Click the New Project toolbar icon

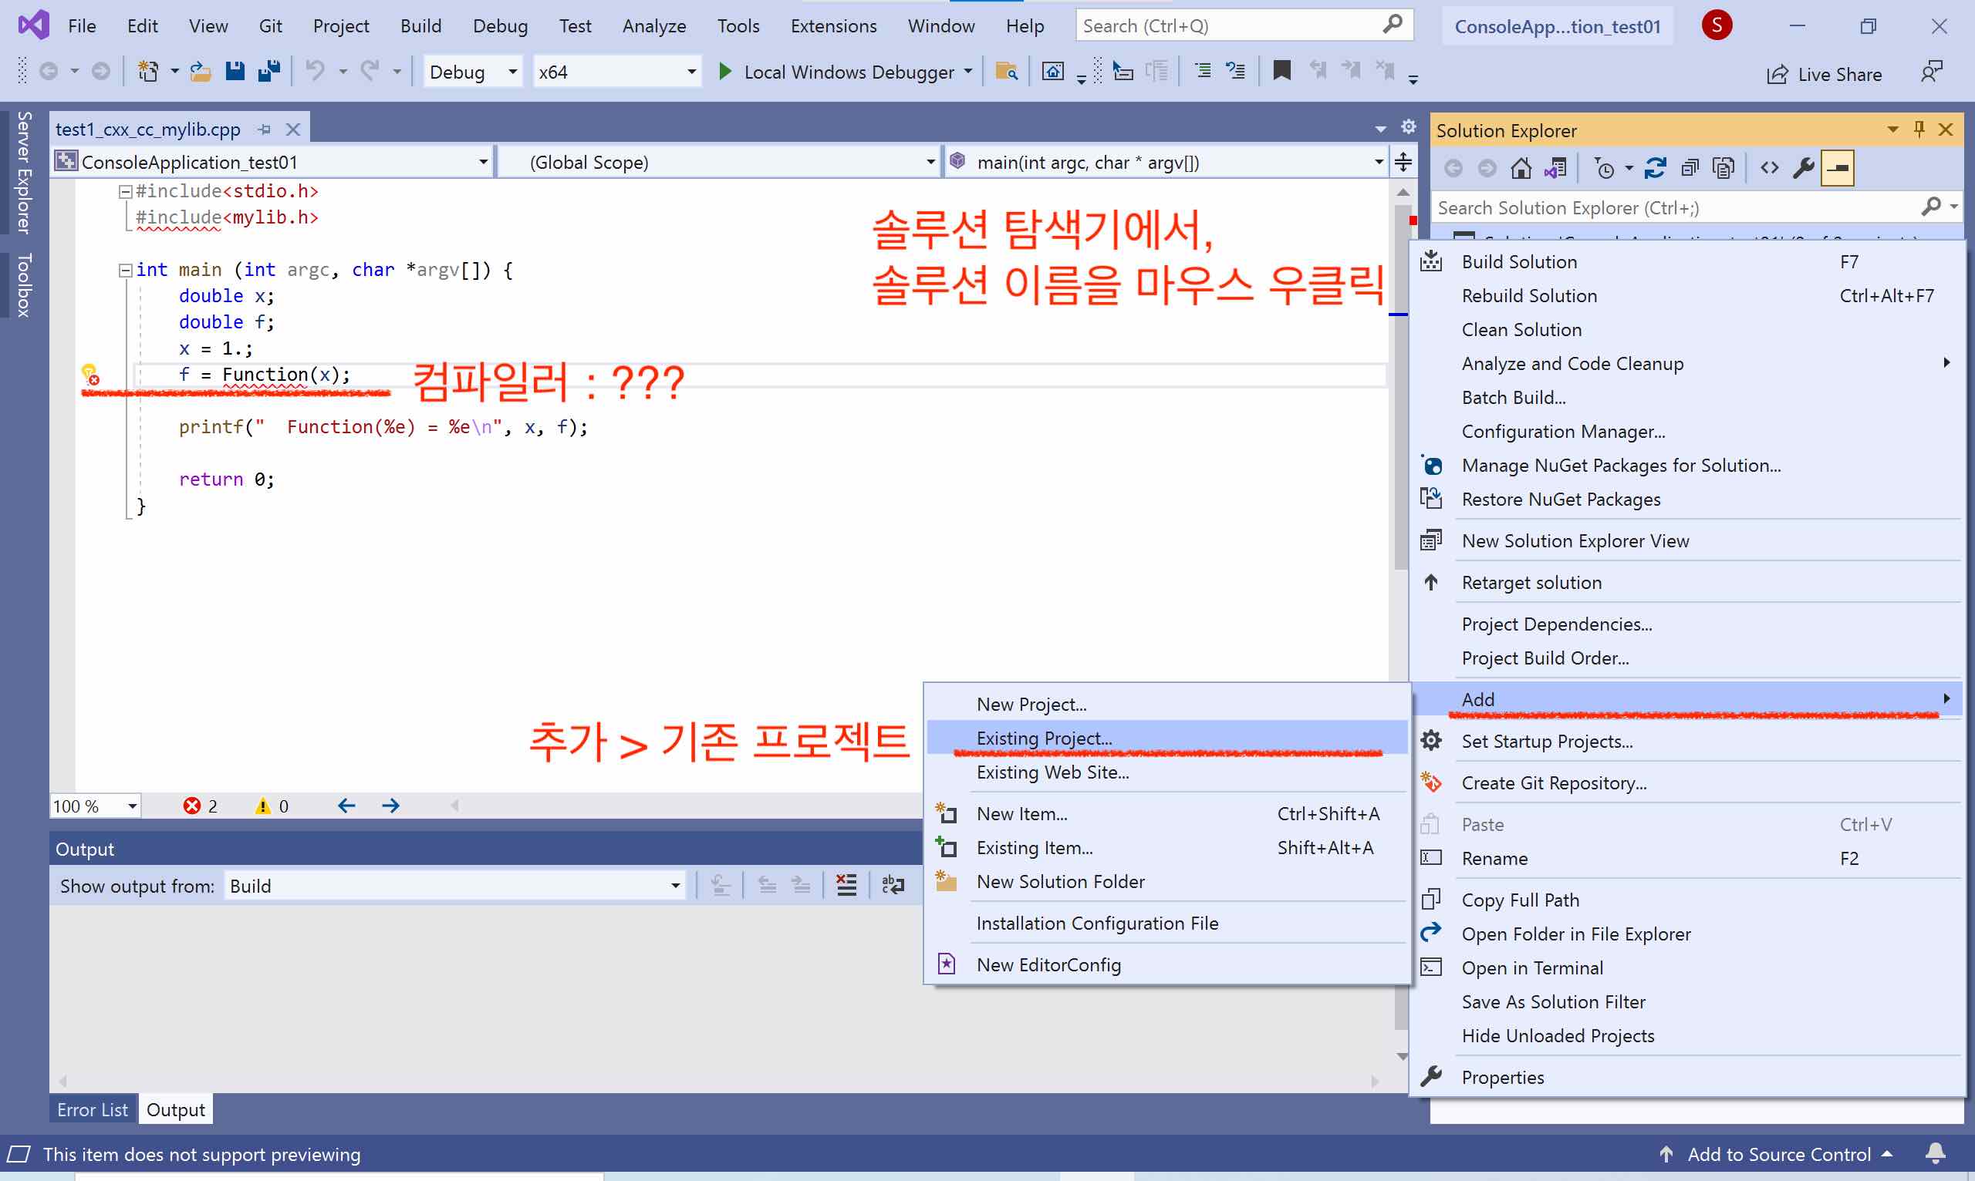pyautogui.click(x=148, y=72)
